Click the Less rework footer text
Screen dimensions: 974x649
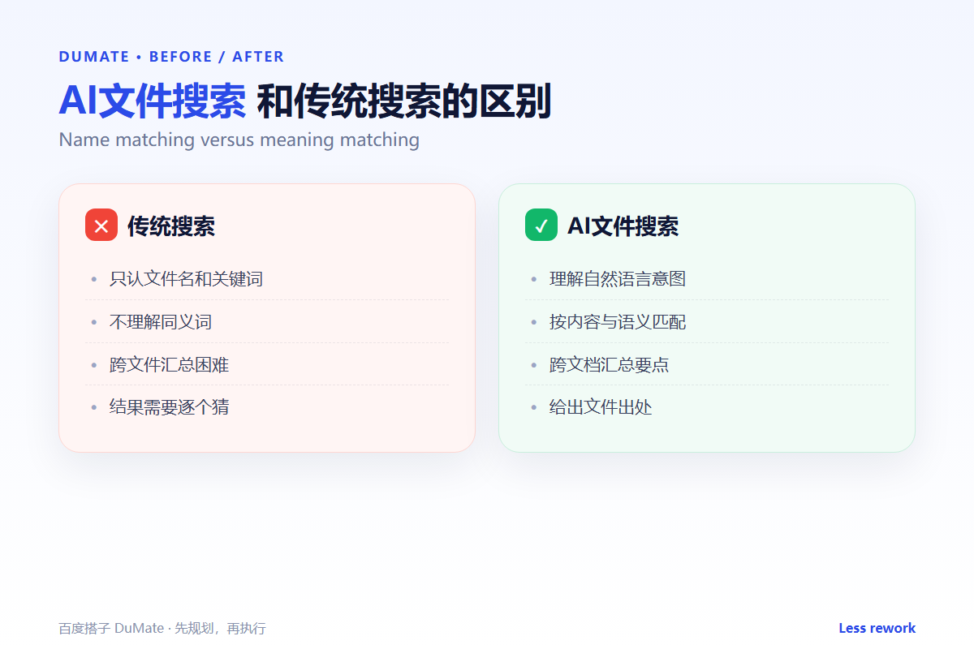pos(877,629)
